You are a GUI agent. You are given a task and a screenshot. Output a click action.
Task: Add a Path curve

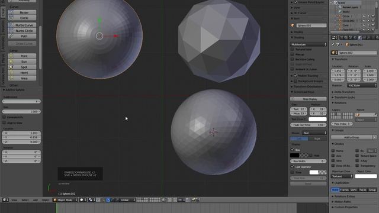pyautogui.click(x=22, y=36)
